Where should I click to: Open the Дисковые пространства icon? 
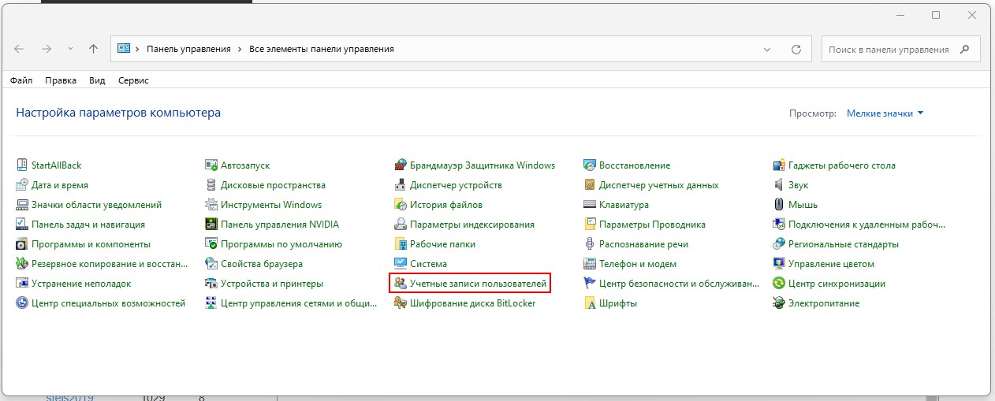(x=211, y=185)
